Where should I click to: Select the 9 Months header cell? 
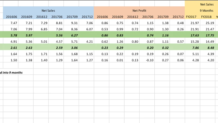206,11
